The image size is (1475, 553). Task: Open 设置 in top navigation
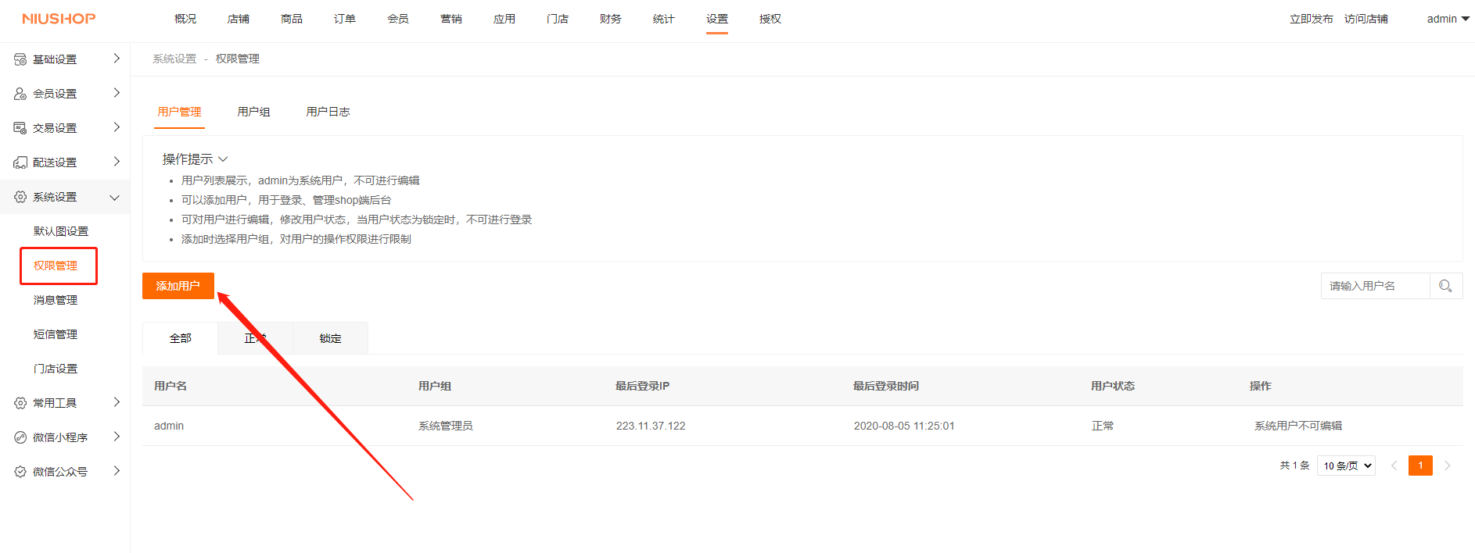[x=717, y=19]
